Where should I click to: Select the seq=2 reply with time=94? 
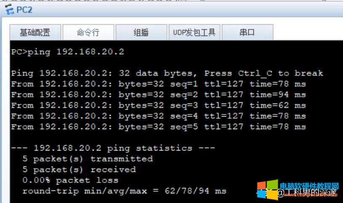(159, 95)
